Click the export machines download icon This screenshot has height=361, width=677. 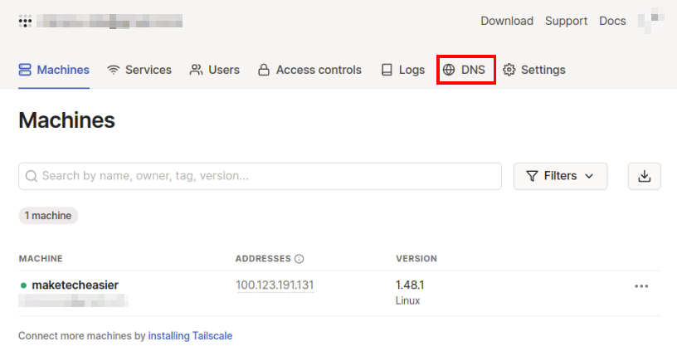pos(644,176)
